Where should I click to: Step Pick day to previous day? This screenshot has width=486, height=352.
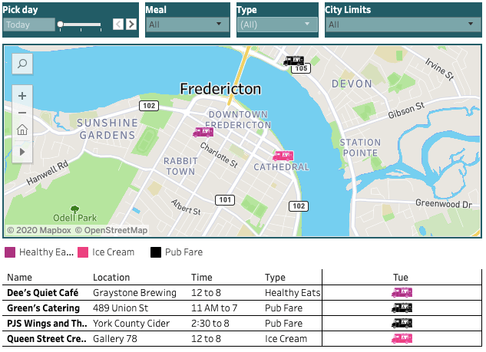pyautogui.click(x=118, y=25)
